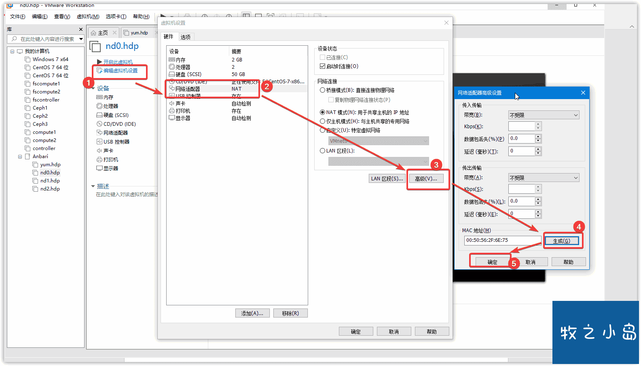
Task: Collapse the 设备 section on the summary page
Action: point(93,88)
